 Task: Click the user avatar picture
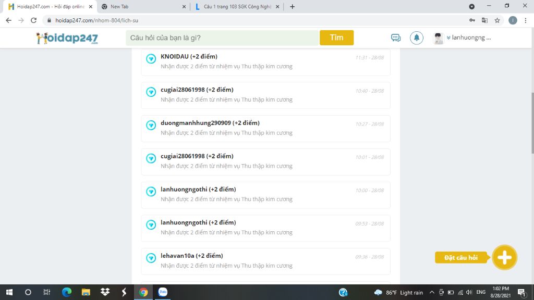(x=438, y=38)
